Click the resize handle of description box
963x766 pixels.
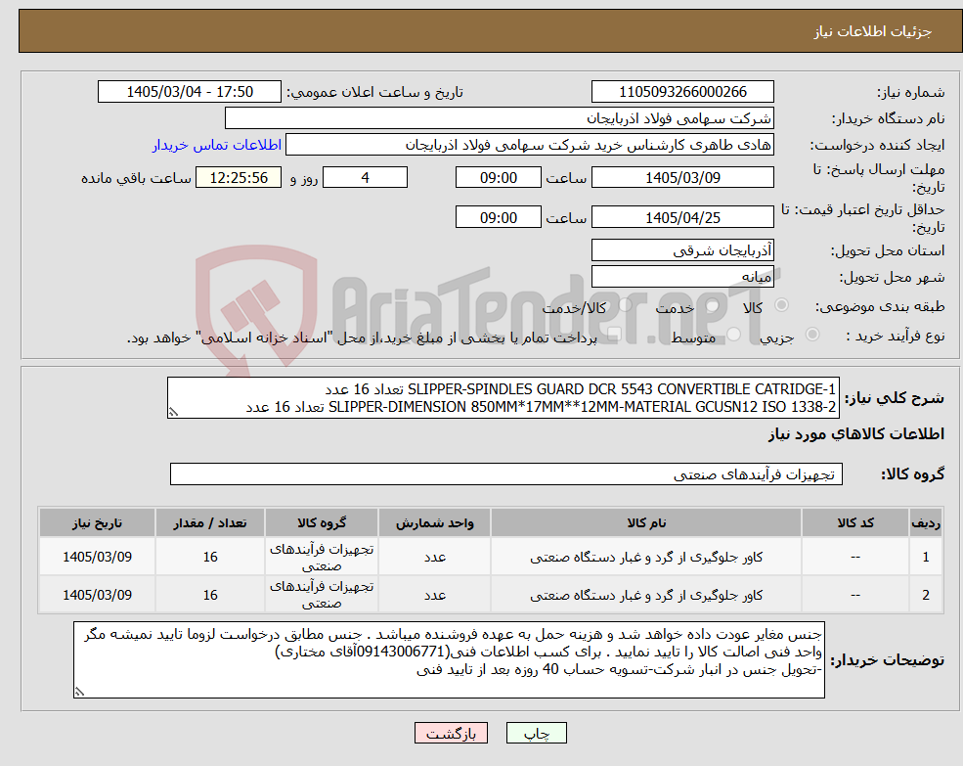click(x=173, y=413)
